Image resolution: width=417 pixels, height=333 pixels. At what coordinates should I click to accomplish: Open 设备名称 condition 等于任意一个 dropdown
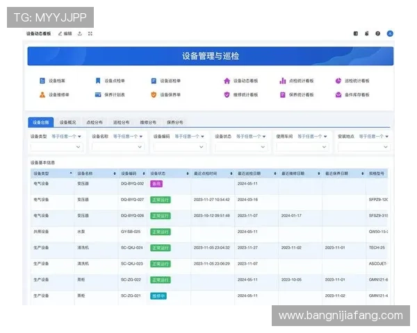pyautogui.click(x=128, y=137)
